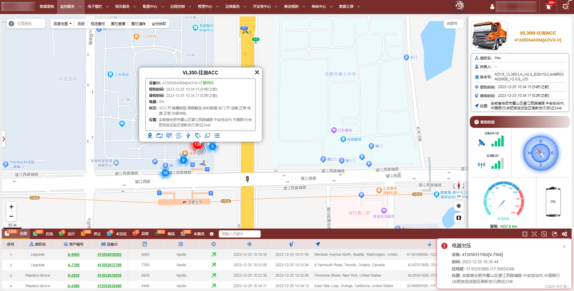Open the notification bell with 99+ badge
574x291 pixels.
549,6
